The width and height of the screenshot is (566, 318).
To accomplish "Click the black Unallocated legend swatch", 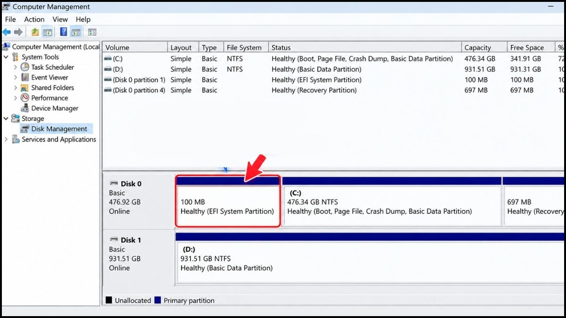I will (109, 301).
